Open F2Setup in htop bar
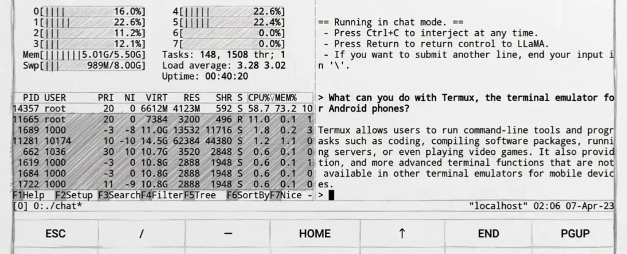Image resolution: width=627 pixels, height=254 pixels. pyautogui.click(x=74, y=195)
